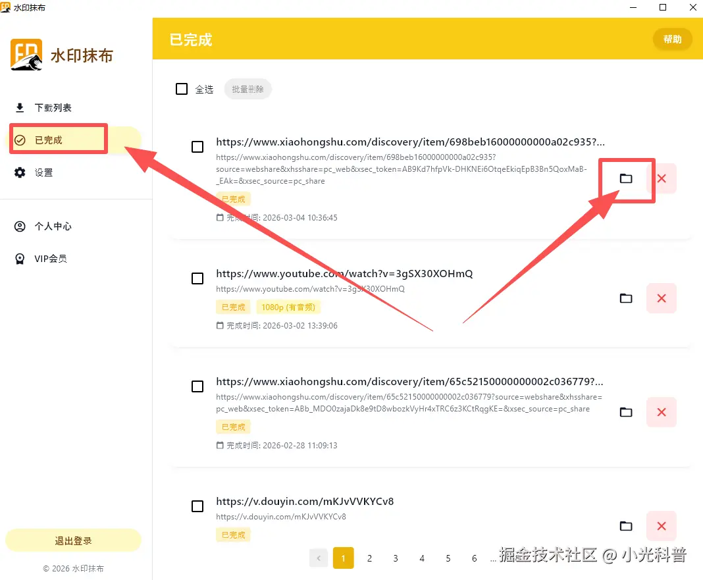Screen dimensions: 703x580
Task: Check the xiaohongshu 698beb16 item checkbox
Action: click(x=197, y=147)
